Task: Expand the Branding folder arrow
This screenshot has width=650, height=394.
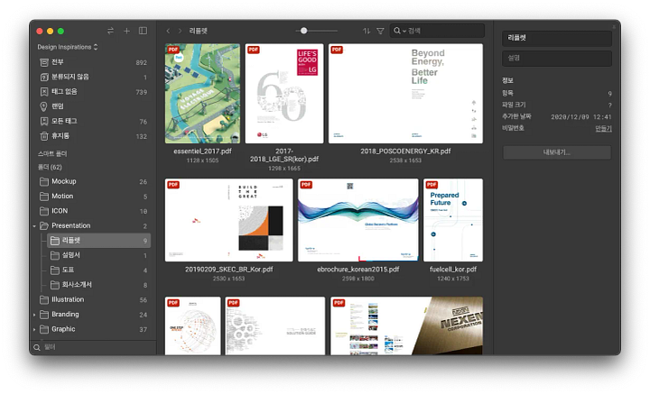Action: point(34,315)
